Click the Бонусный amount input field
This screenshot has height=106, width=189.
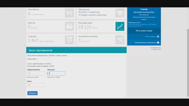pyautogui.click(x=56, y=73)
